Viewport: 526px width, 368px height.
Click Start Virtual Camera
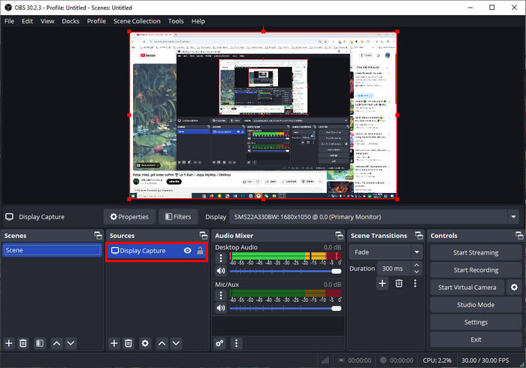click(x=467, y=287)
